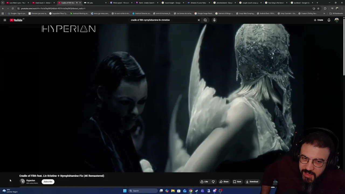Open OBS Studio from the taskbar
The height and width of the screenshot is (194, 345).
220,191
